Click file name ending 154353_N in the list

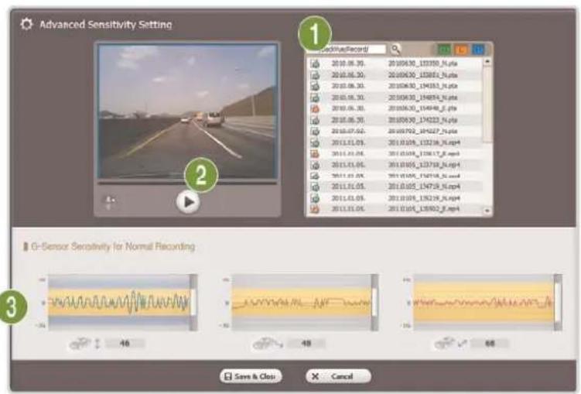point(422,86)
